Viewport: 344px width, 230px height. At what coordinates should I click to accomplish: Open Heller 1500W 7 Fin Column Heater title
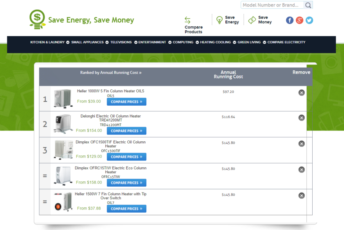point(111,196)
